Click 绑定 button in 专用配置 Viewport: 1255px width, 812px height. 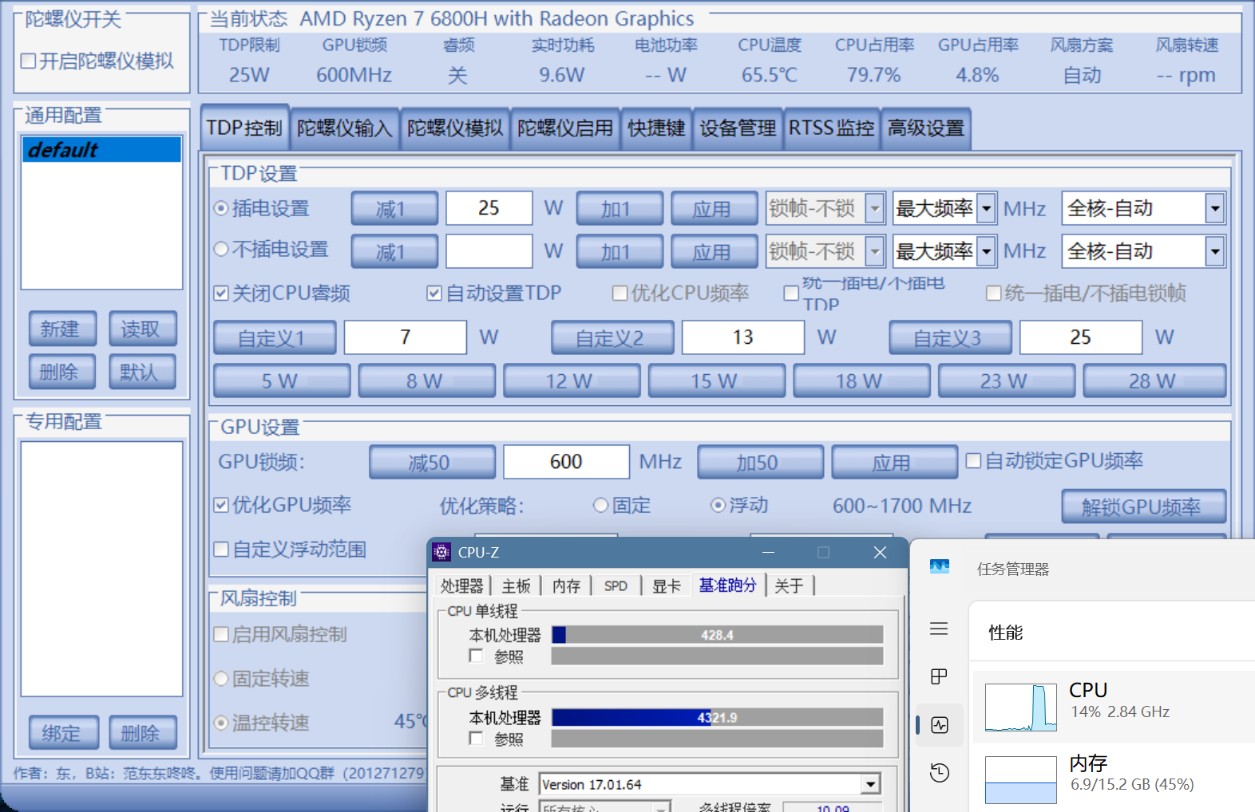[x=64, y=733]
